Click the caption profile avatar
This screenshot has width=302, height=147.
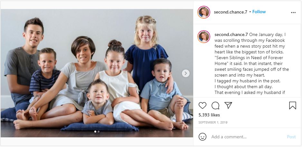tap(204, 37)
